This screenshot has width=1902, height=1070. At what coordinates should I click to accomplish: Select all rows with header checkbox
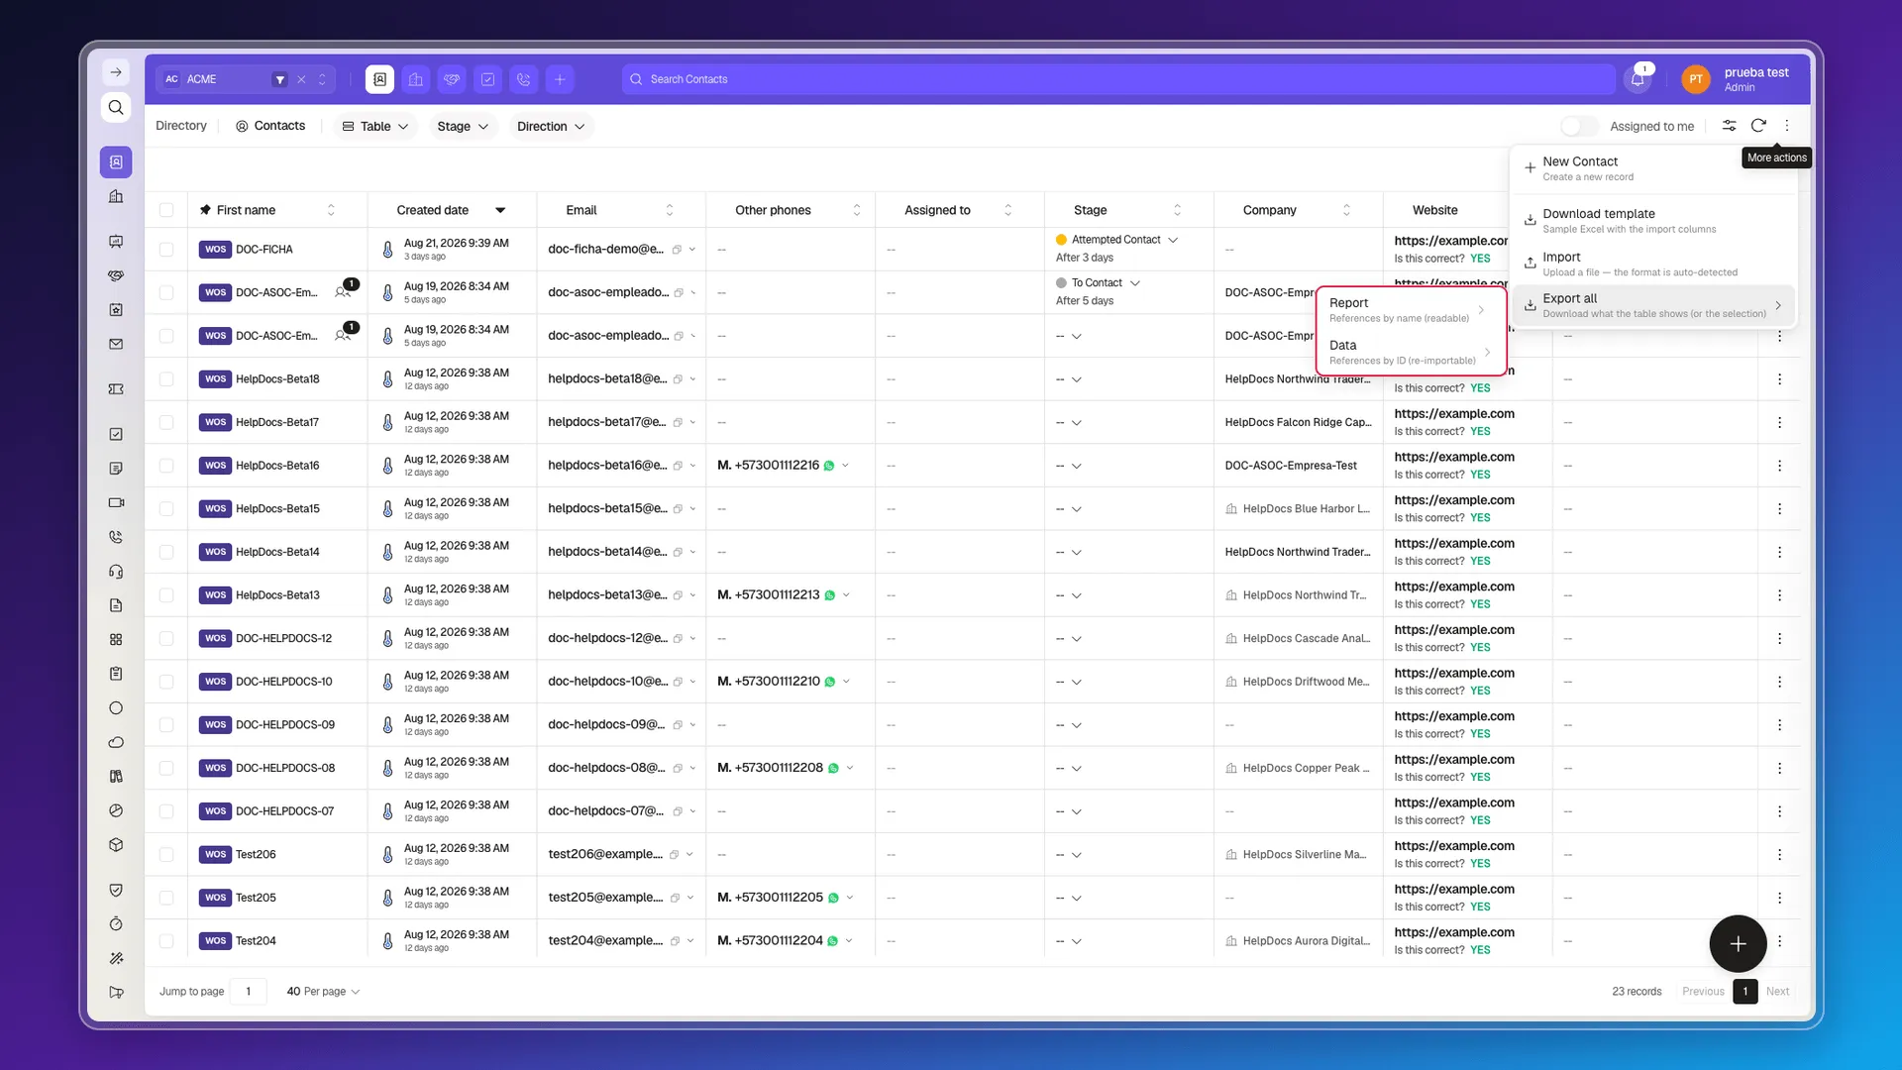click(x=166, y=210)
